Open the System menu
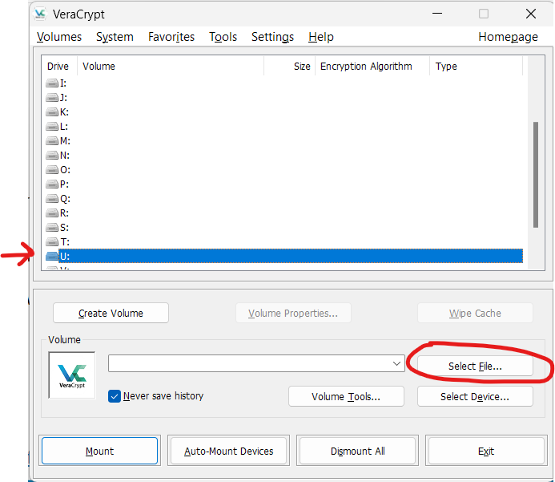 pyautogui.click(x=115, y=37)
